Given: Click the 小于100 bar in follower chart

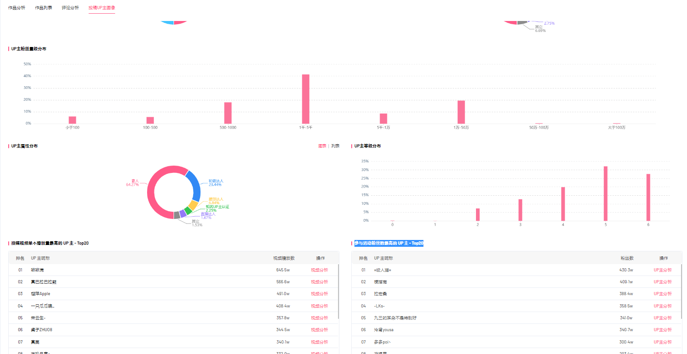Looking at the screenshot, I should [x=72, y=120].
